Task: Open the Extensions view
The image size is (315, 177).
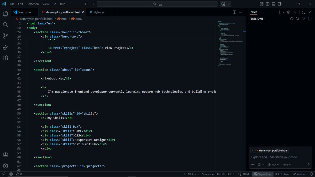Action: 6,58
